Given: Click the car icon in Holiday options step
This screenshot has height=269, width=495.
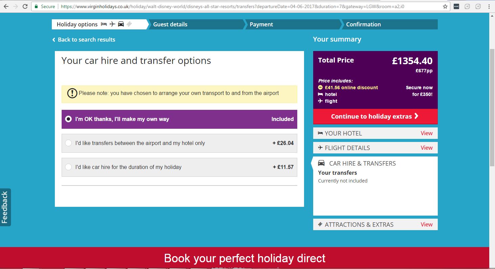Looking at the screenshot, I should pyautogui.click(x=121, y=24).
